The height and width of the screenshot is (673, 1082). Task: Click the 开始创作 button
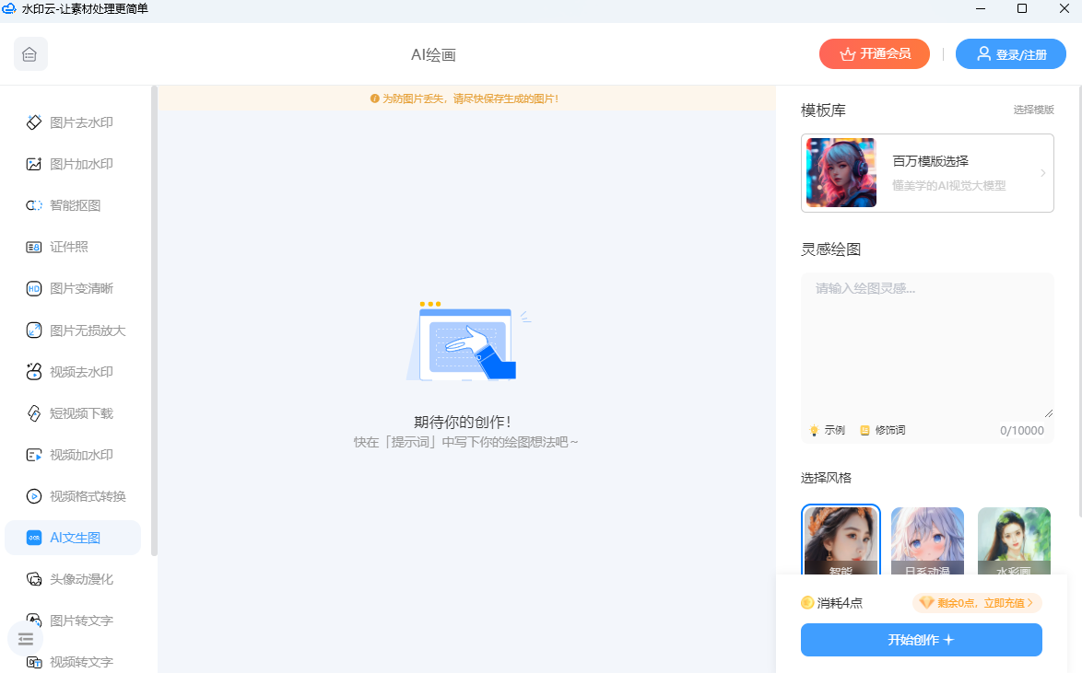[x=921, y=640]
